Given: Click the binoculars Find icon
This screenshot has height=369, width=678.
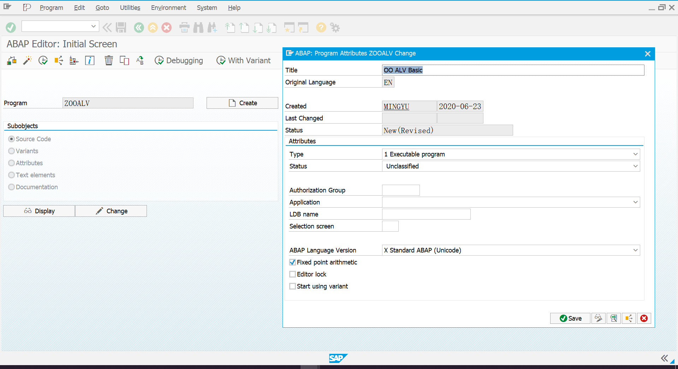Looking at the screenshot, I should point(198,27).
